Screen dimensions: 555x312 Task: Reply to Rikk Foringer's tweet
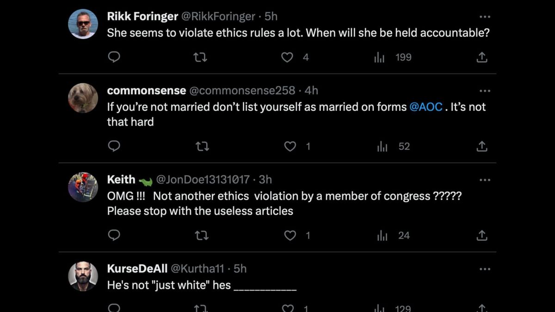tap(114, 57)
